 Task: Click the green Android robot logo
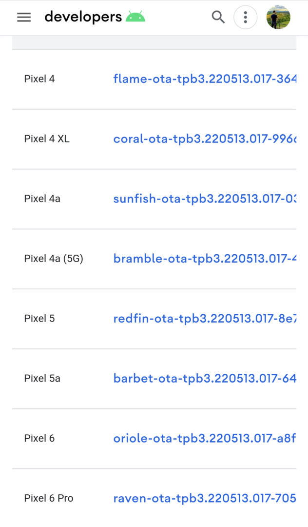click(135, 17)
